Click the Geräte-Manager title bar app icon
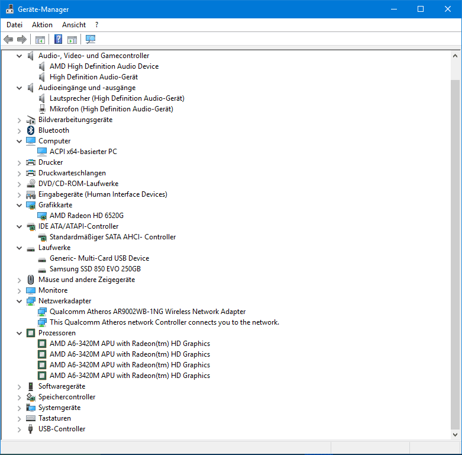Viewport: 462px width, 455px height. (x=9, y=9)
